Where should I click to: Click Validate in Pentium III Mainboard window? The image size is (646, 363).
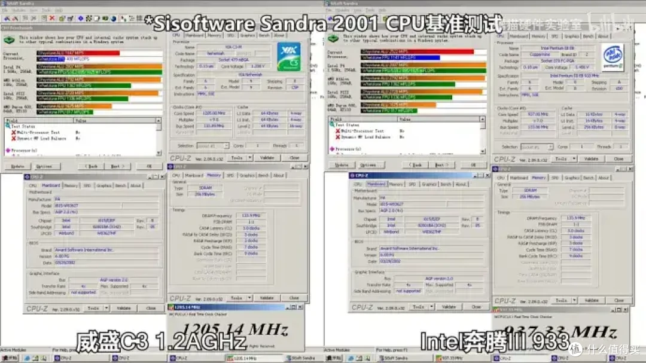[449, 307]
